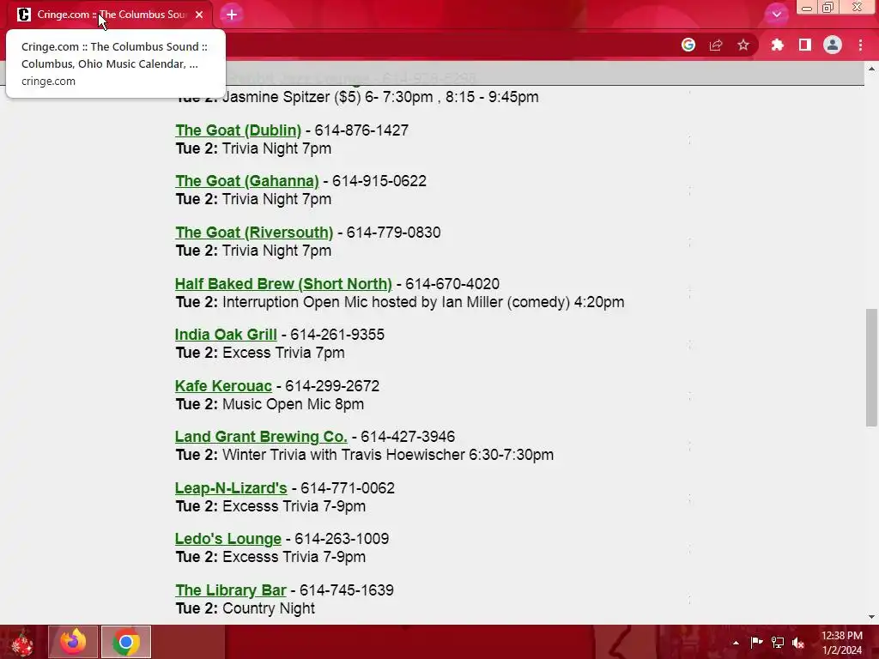Close the Cringe.com browser tab
The height and width of the screenshot is (659, 879).
click(199, 15)
